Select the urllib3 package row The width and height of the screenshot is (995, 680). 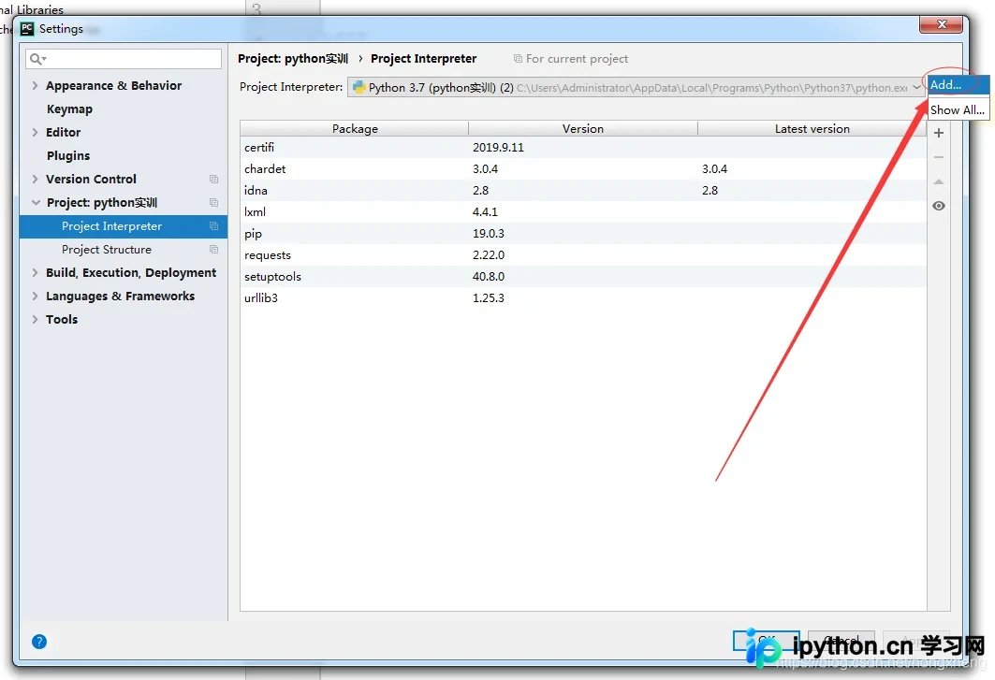tap(583, 298)
